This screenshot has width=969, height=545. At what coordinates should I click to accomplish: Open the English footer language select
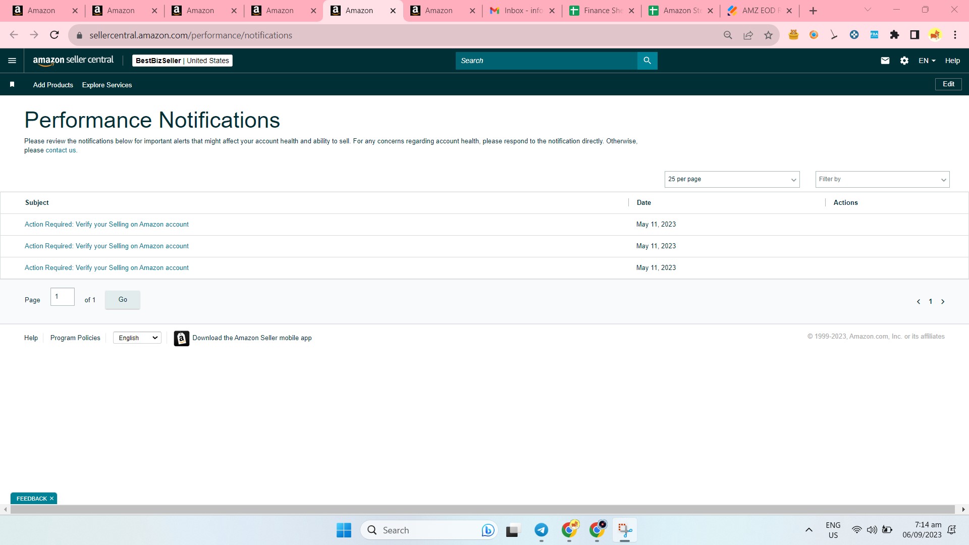pos(137,338)
